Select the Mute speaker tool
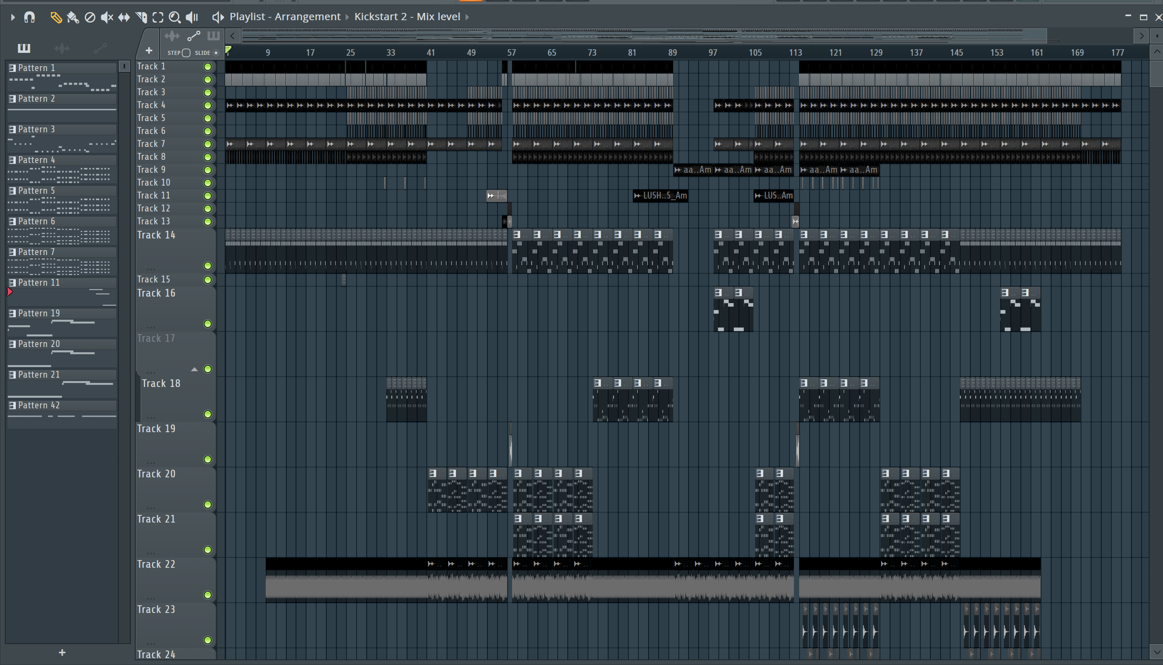The width and height of the screenshot is (1163, 665). (x=107, y=17)
